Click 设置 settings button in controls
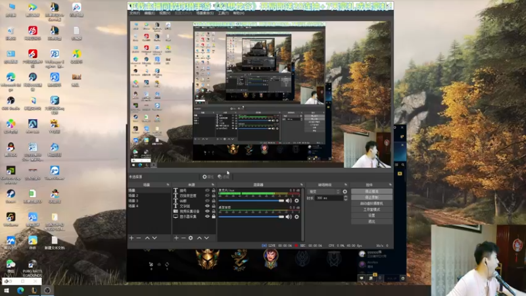Image resolution: width=526 pixels, height=296 pixels. 371,216
